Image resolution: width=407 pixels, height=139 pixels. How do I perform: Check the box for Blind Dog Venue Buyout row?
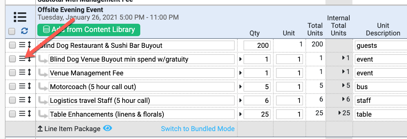pos(12,59)
